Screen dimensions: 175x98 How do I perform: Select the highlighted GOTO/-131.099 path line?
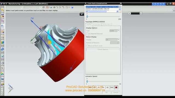click(x=102, y=7)
